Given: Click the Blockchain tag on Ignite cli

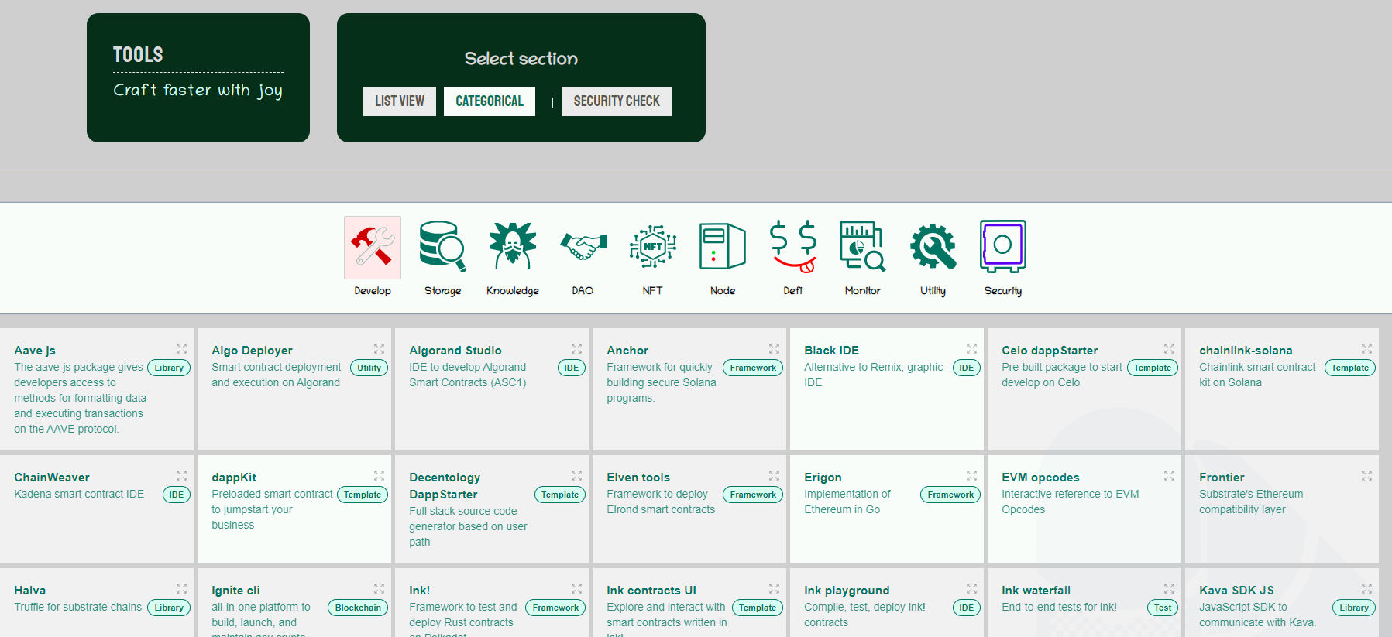Looking at the screenshot, I should (x=358, y=608).
